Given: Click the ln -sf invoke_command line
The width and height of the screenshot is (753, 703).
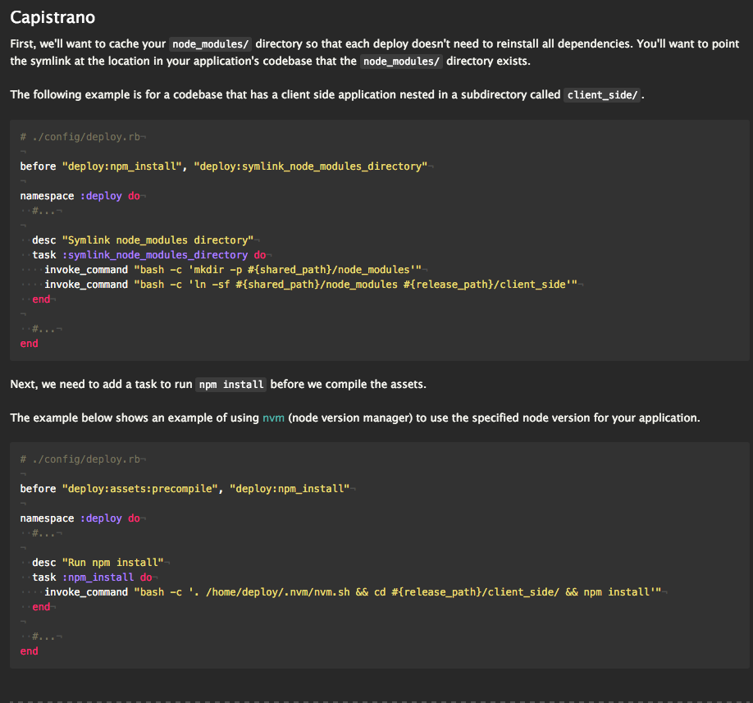Looking at the screenshot, I should (x=310, y=285).
